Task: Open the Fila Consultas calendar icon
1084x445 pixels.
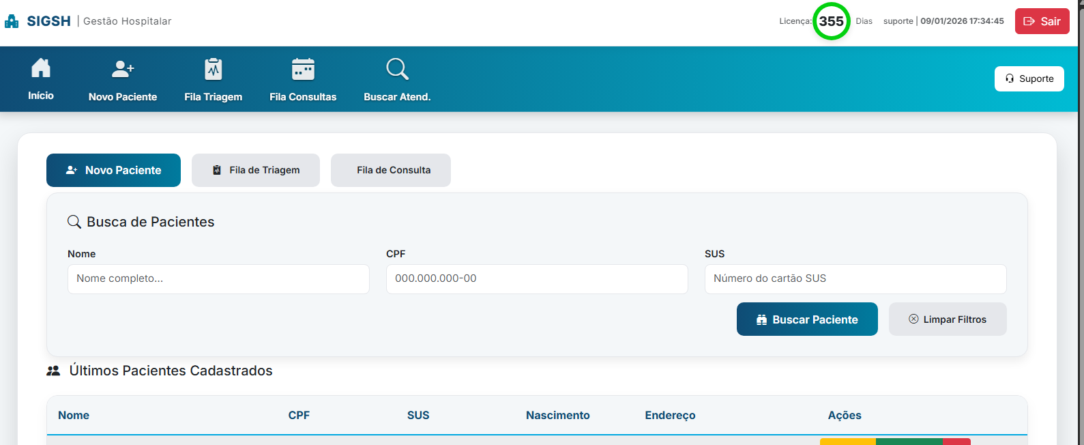Action: [x=303, y=69]
